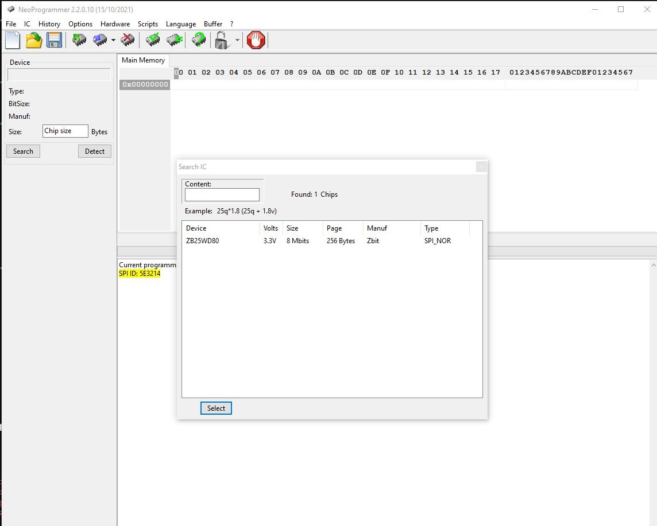This screenshot has height=526, width=657.
Task: Click the Zbit manufacturer cell
Action: (x=373, y=240)
